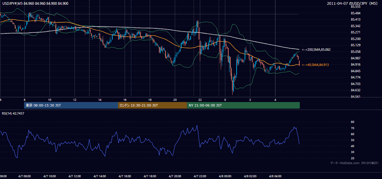Click price axis value 85.271
This screenshot has width=382, height=179.
click(x=355, y=32)
